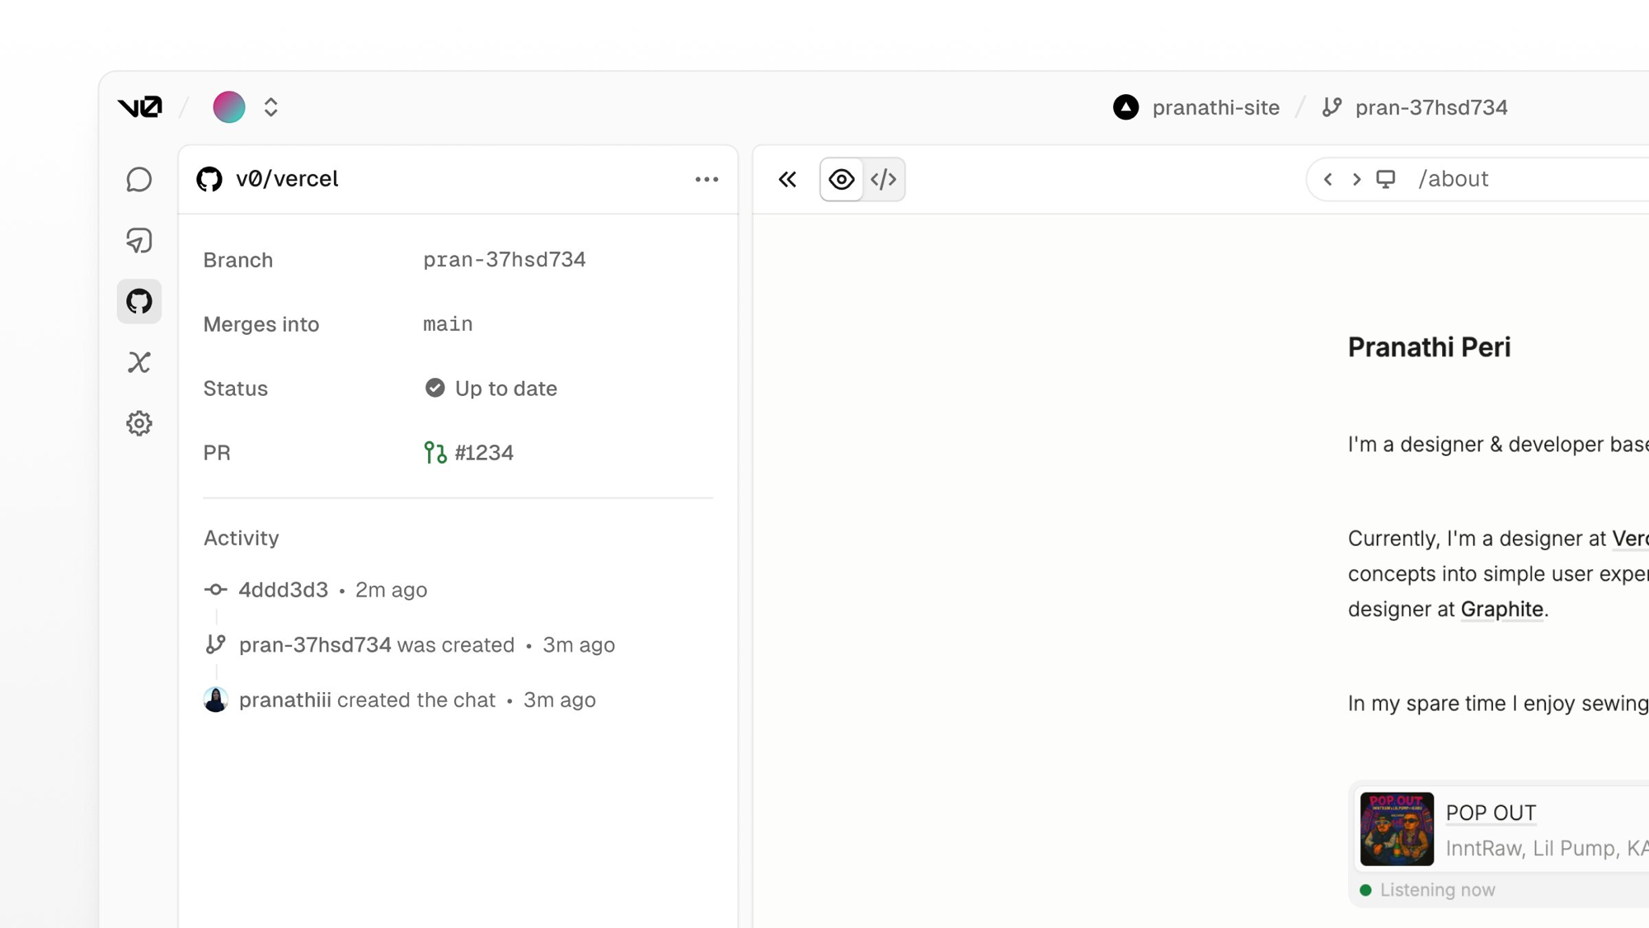This screenshot has height=928, width=1649.
Task: Open the v0/vercel more options menu
Action: tap(707, 179)
